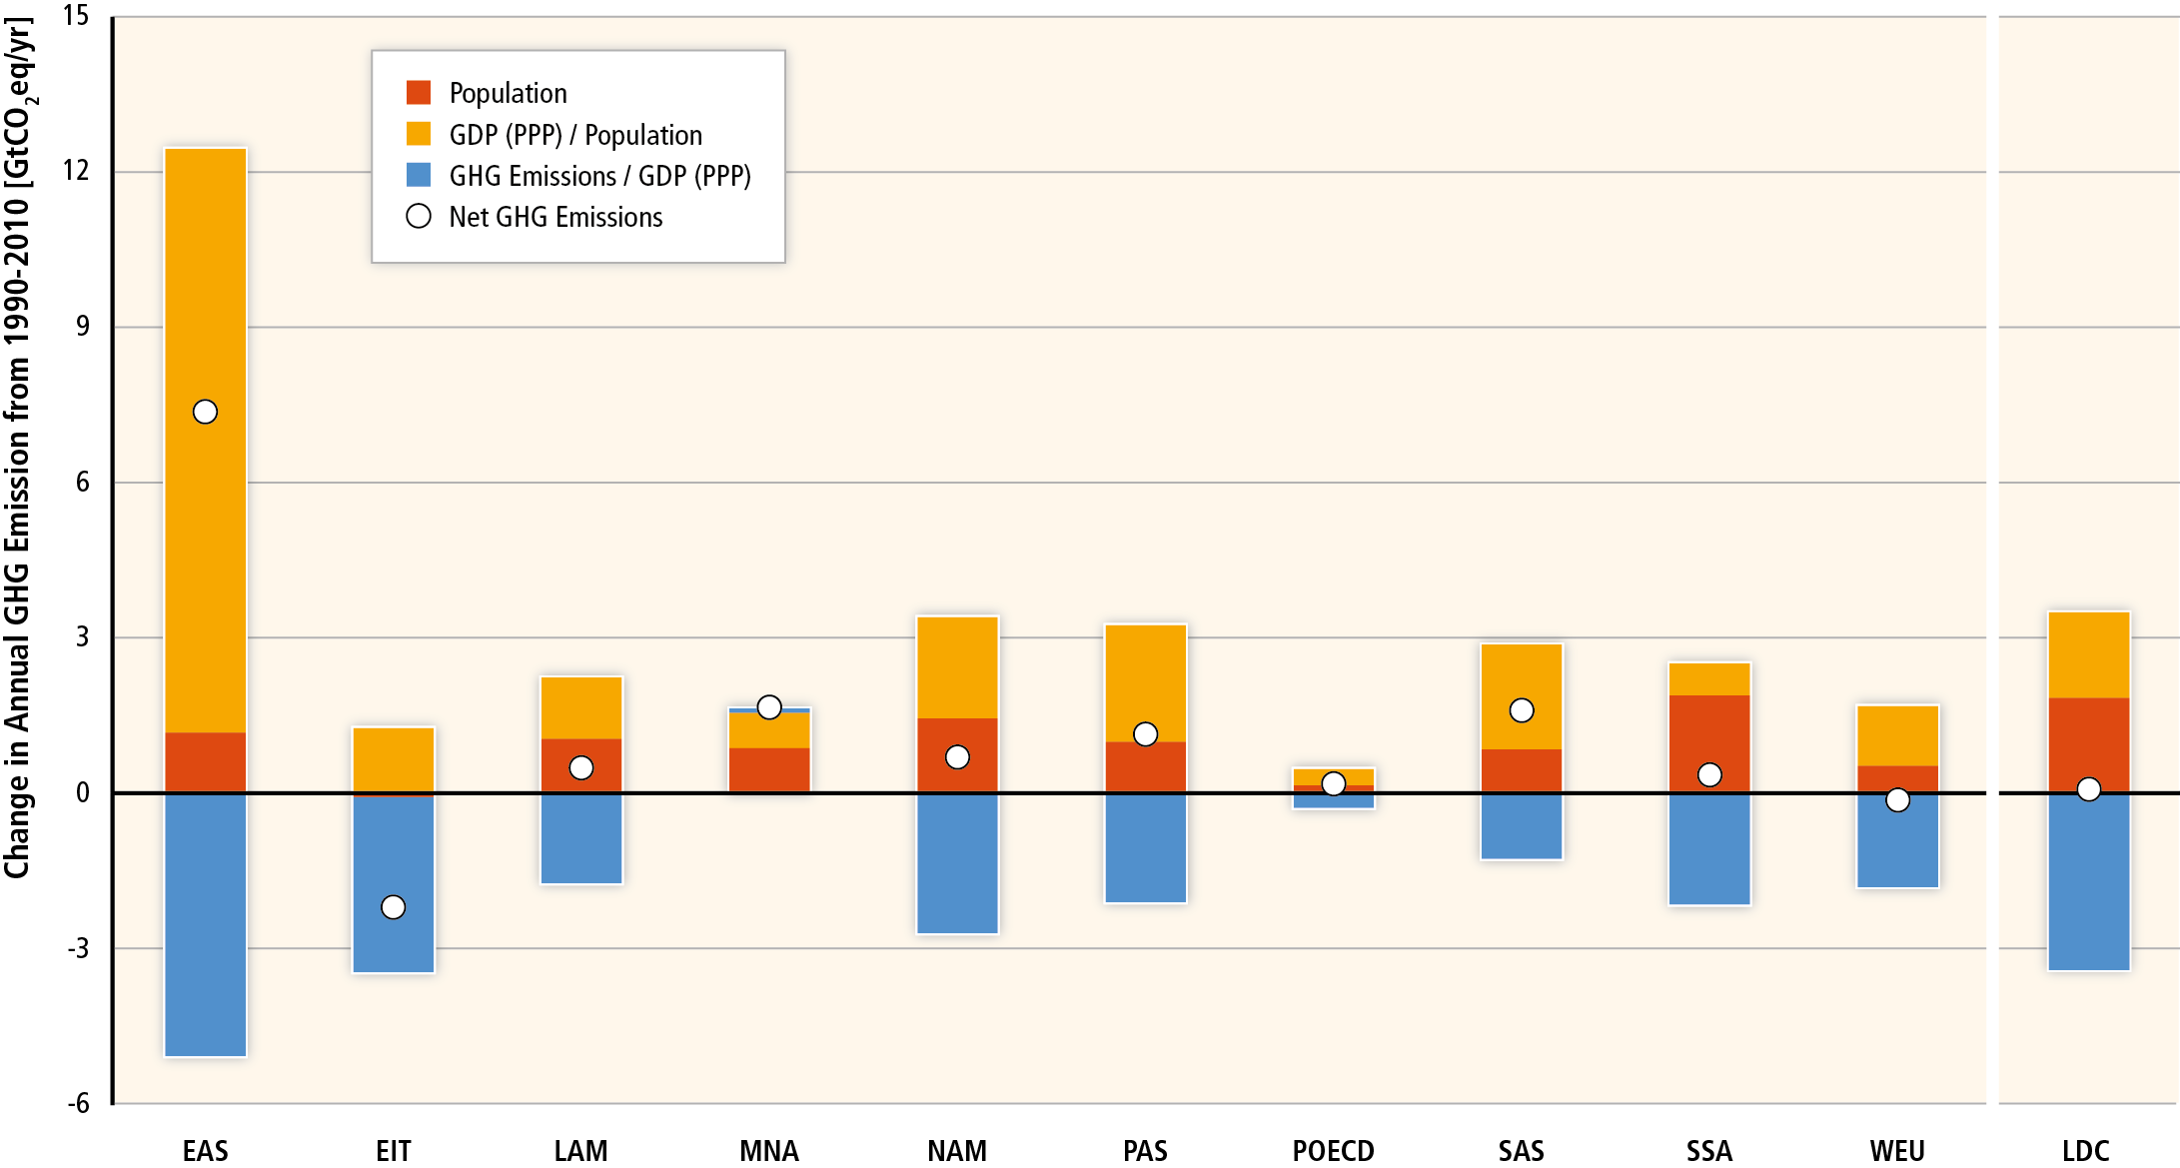Click the orange GDP (PPP) / Population swatch

pyautogui.click(x=419, y=134)
